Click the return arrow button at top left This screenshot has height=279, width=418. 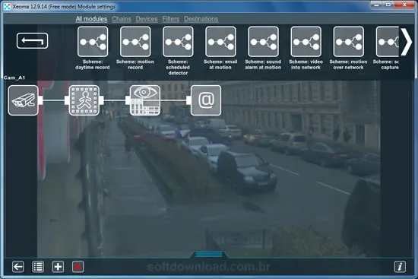[x=32, y=40]
